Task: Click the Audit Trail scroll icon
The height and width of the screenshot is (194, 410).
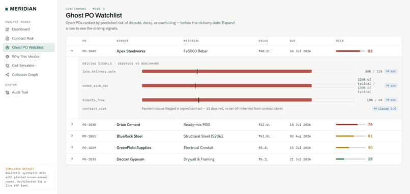Action: point(7,92)
